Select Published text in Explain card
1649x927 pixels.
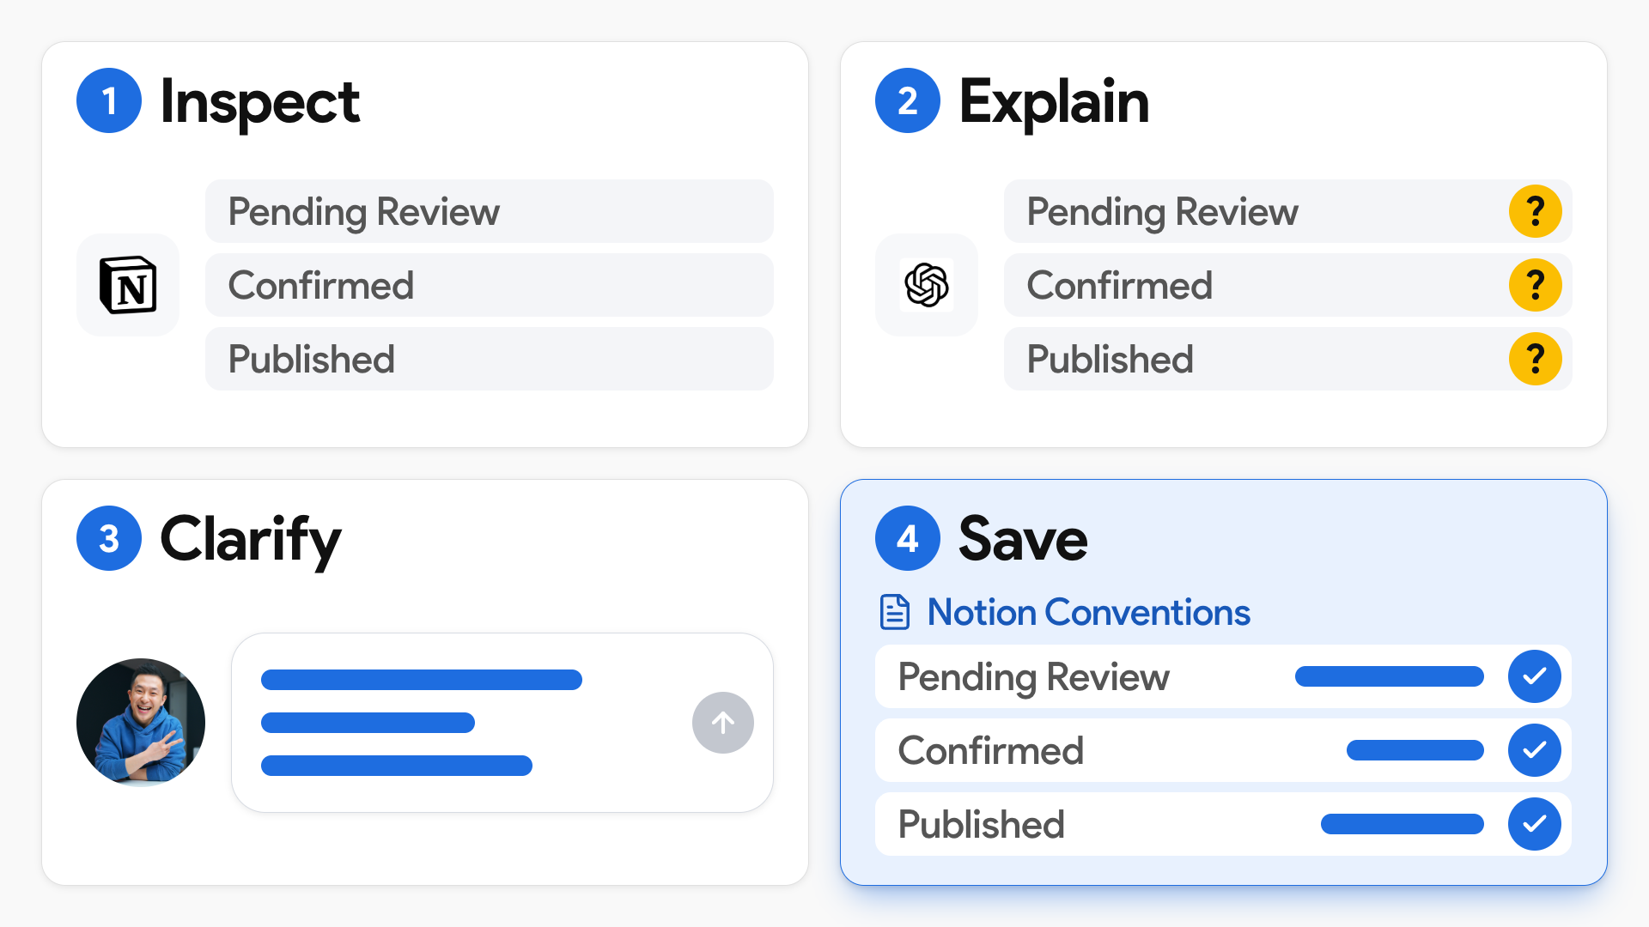point(1110,360)
